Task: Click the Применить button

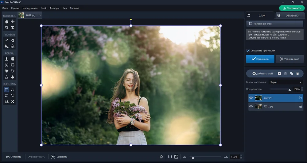Action: (260, 59)
